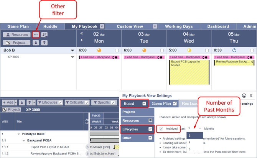Screen dimensions: 257x158
Task: Open the other filter ellipsis button
Action: click(x=36, y=35)
